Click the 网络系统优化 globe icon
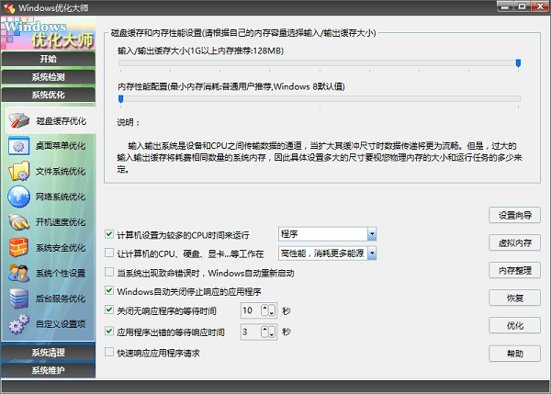 18,197
